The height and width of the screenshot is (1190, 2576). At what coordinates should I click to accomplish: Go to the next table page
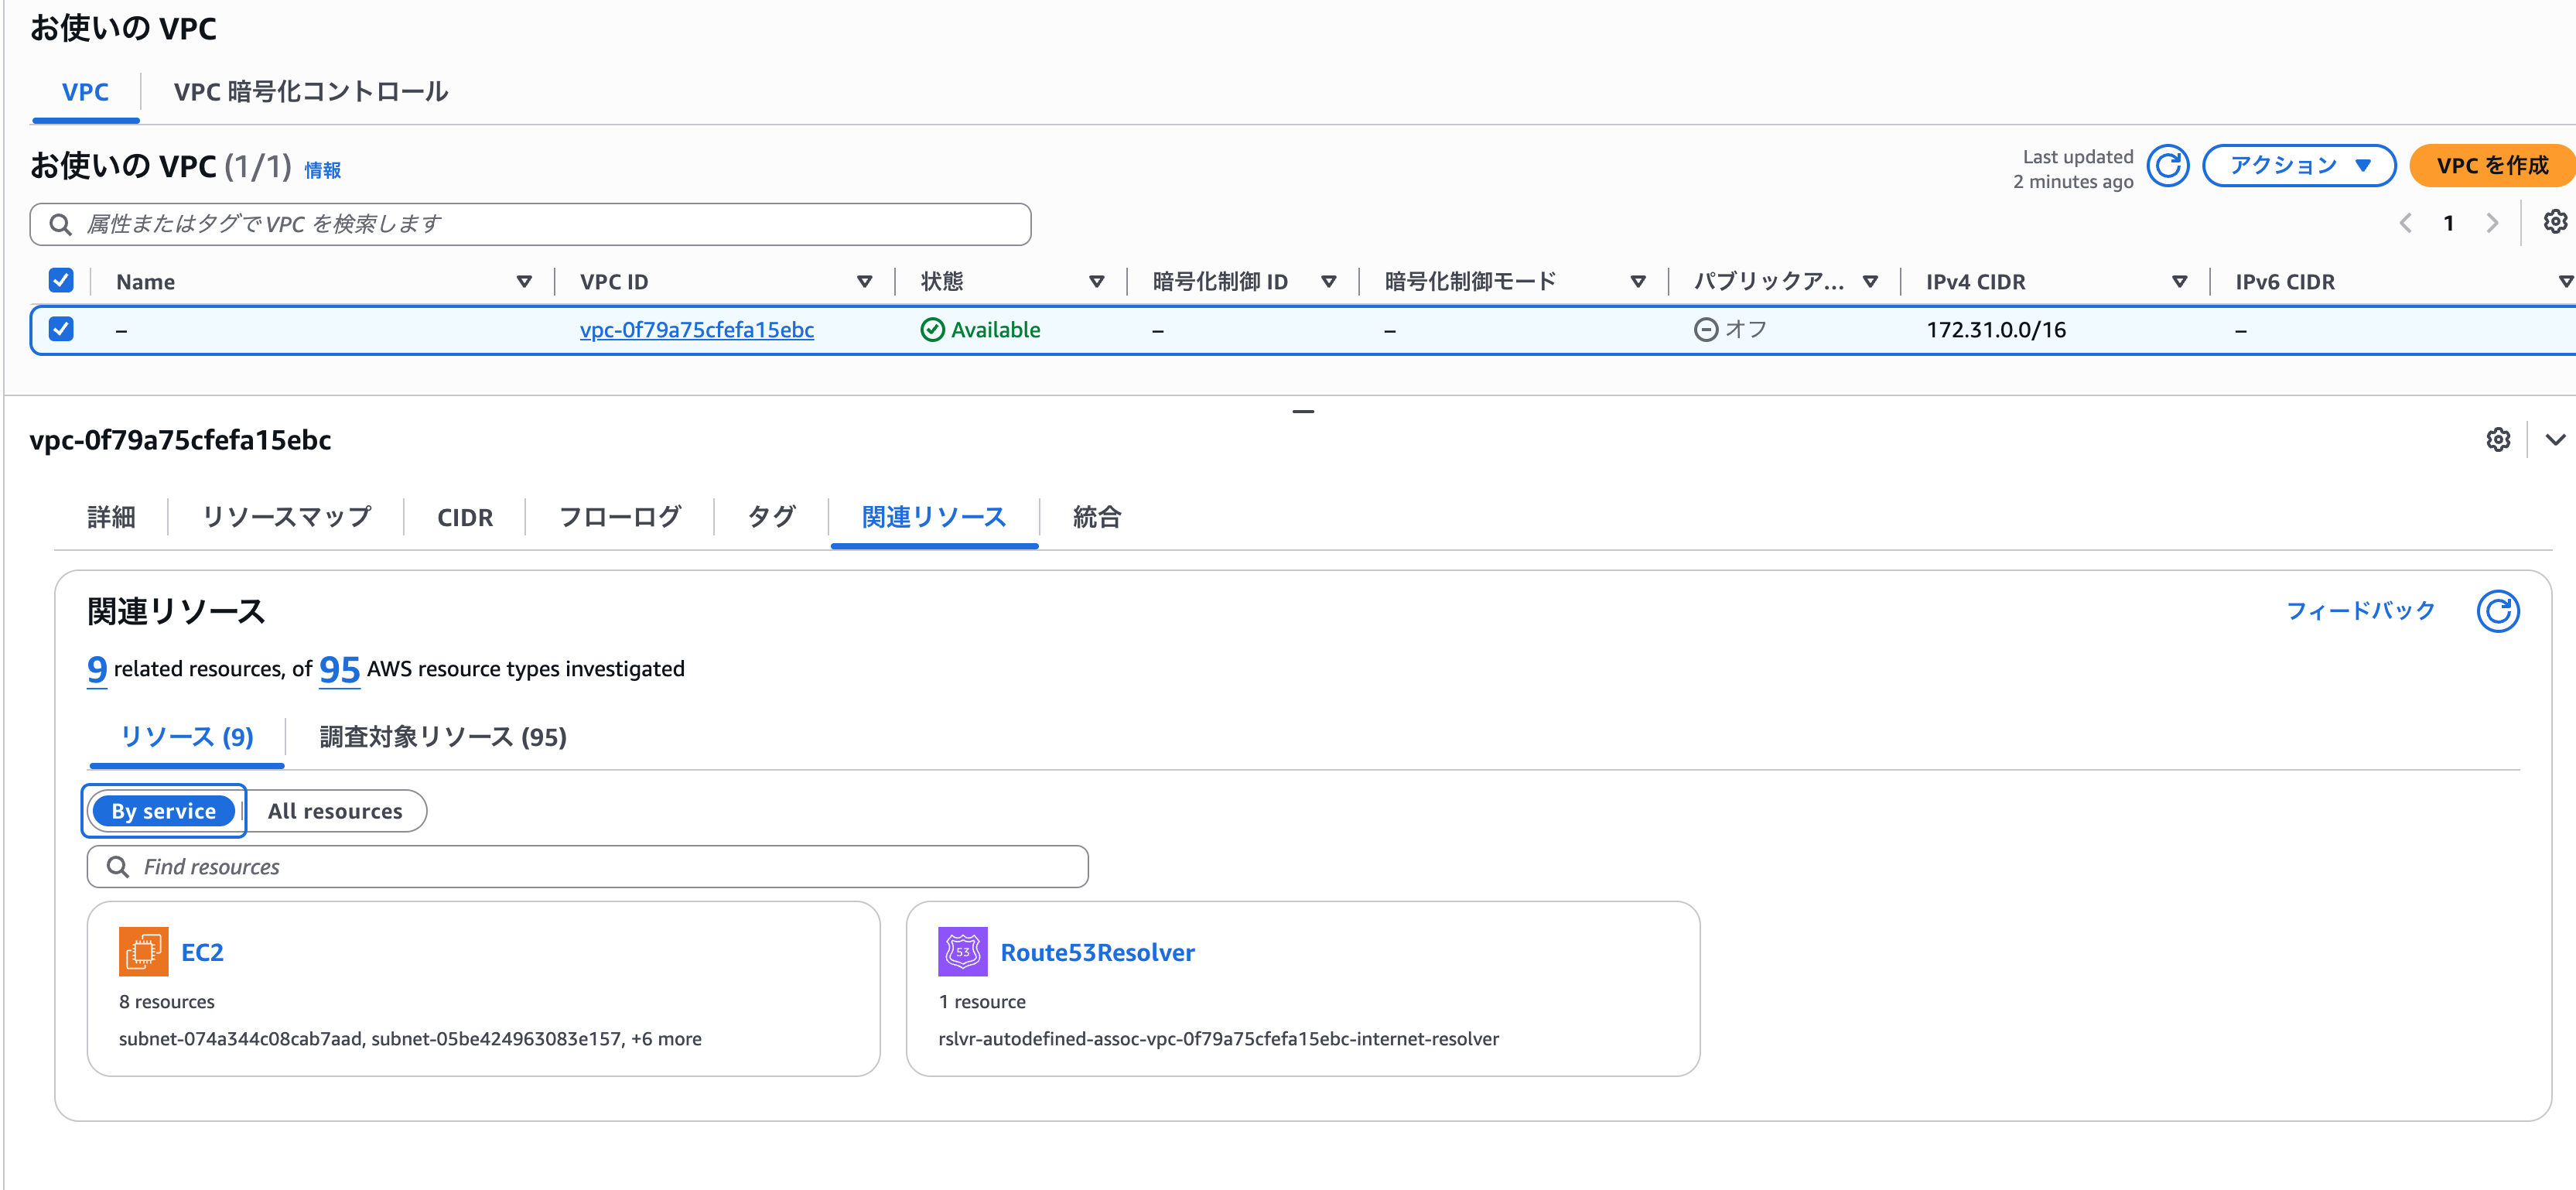pyautogui.click(x=2491, y=223)
